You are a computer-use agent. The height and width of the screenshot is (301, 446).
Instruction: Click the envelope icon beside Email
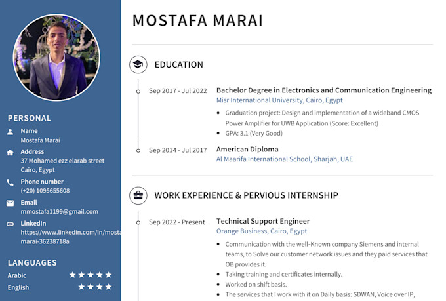click(x=10, y=203)
